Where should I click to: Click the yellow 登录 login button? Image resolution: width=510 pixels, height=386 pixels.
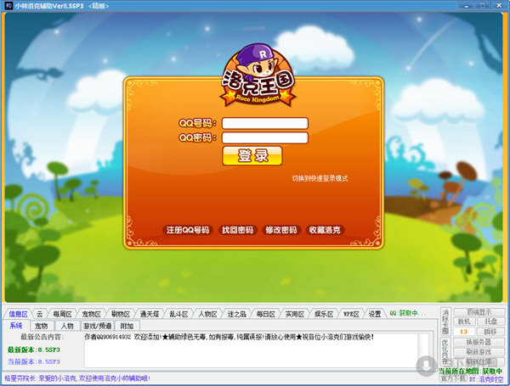click(x=252, y=156)
